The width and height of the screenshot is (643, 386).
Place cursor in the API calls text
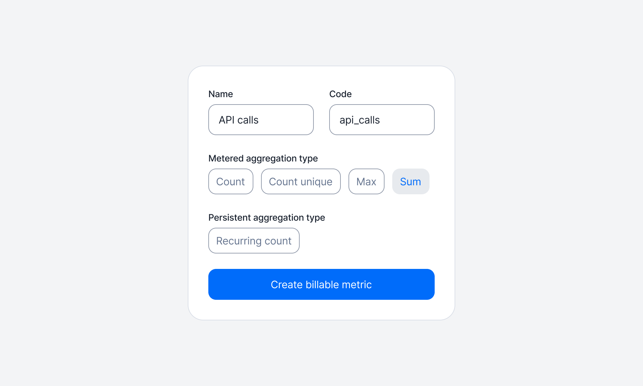tap(239, 120)
